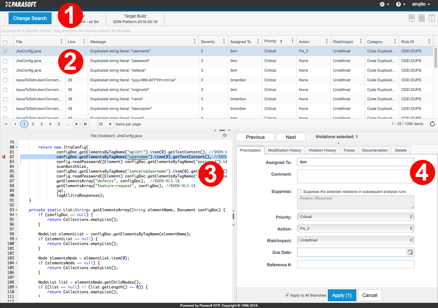Click the Previous violation button

pyautogui.click(x=255, y=137)
